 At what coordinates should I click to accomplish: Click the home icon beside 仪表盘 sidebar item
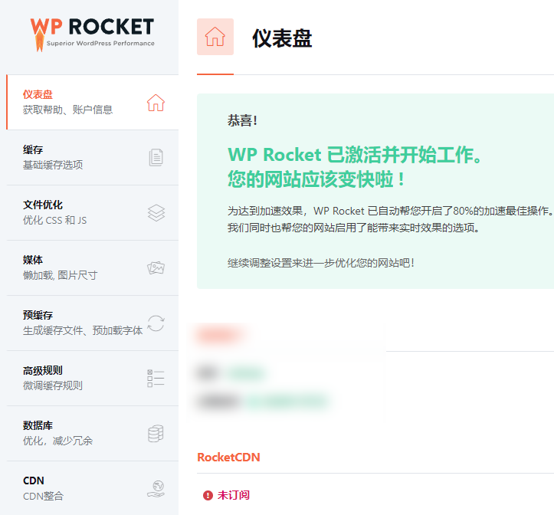[x=156, y=103]
